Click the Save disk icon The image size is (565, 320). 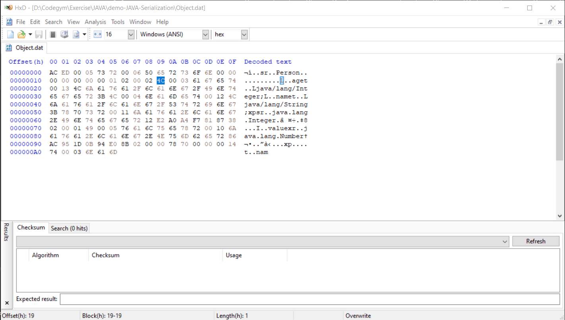tap(39, 35)
